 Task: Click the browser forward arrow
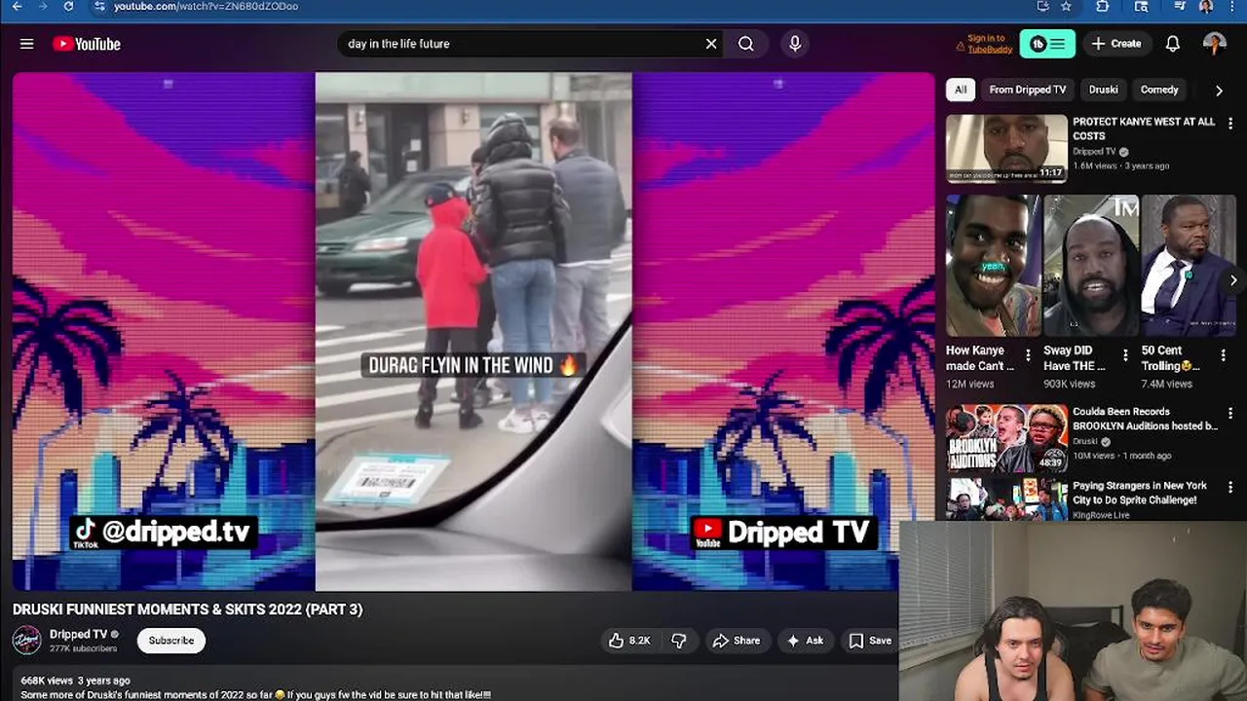click(42, 6)
